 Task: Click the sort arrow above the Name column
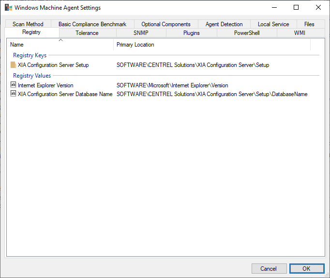click(x=60, y=40)
